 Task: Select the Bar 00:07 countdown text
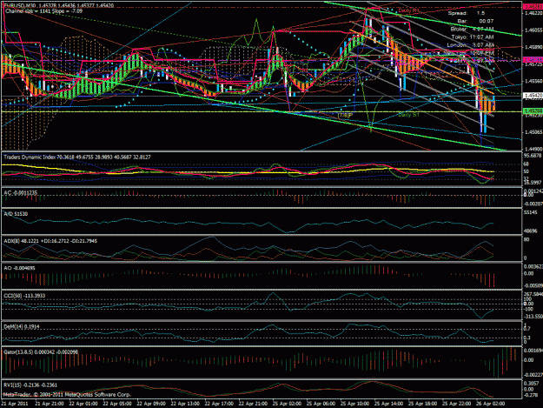coord(475,21)
